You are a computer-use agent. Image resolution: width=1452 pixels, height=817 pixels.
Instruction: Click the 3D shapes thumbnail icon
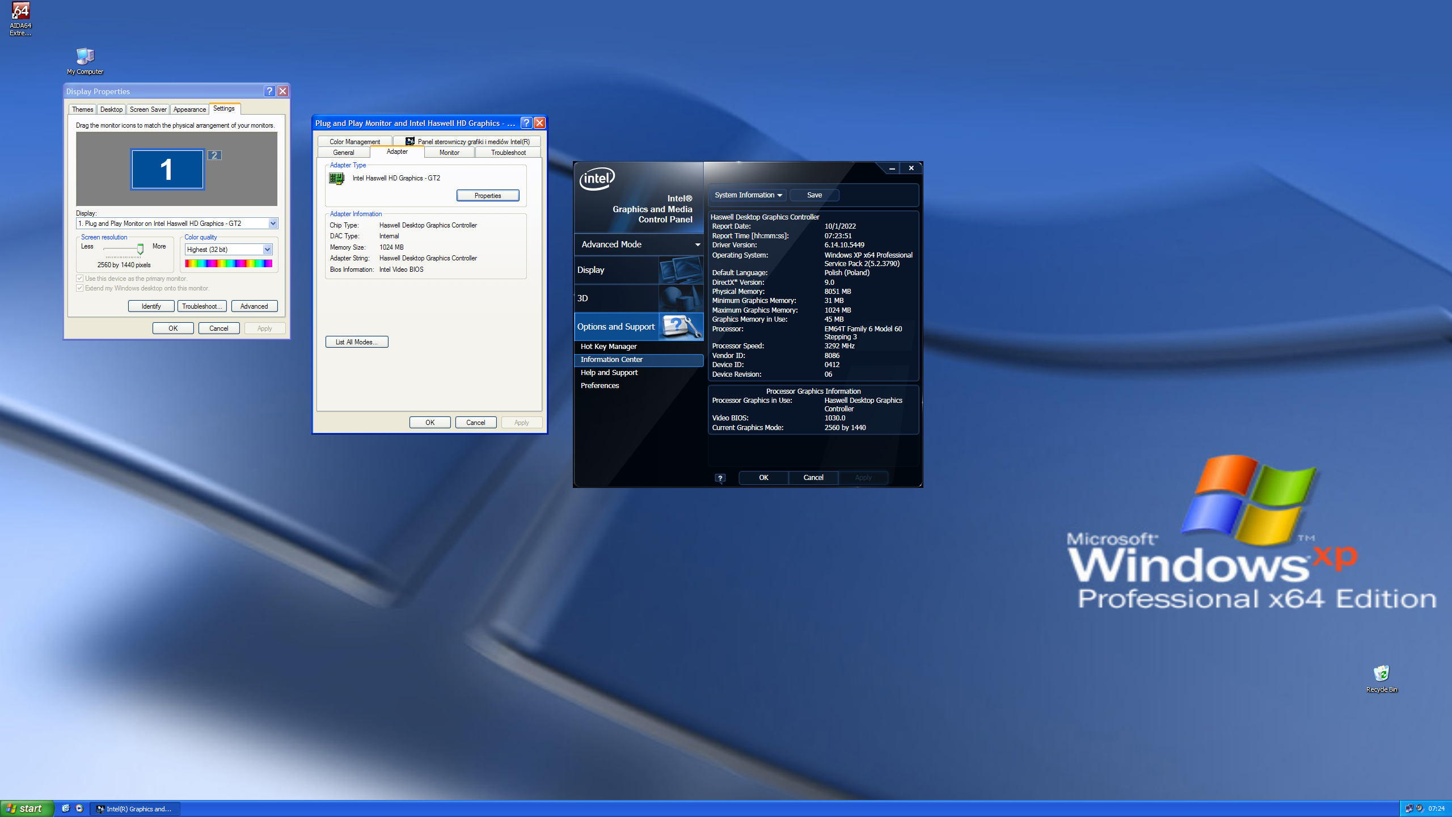pos(681,298)
